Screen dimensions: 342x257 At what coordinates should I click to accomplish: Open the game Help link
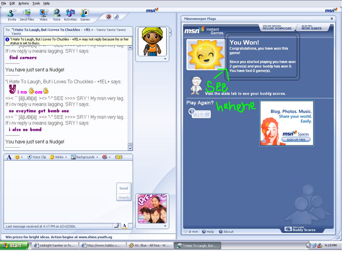point(208,232)
